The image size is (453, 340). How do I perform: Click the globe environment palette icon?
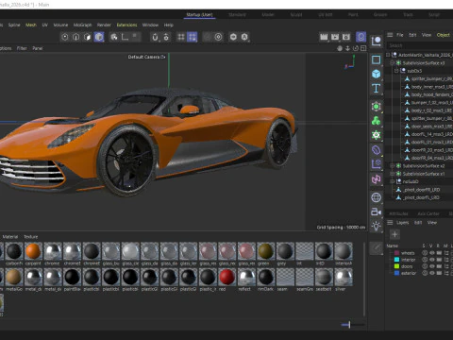(377, 197)
